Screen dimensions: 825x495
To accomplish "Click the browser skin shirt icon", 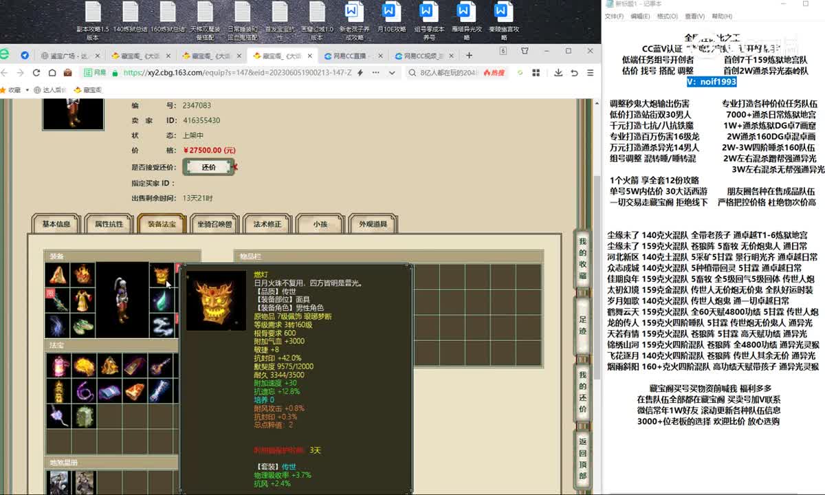I will click(525, 51).
